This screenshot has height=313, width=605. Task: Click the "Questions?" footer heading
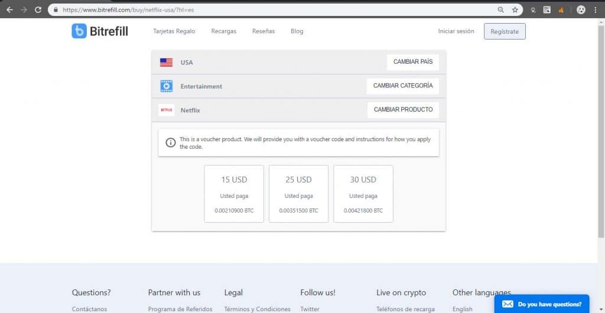(91, 292)
